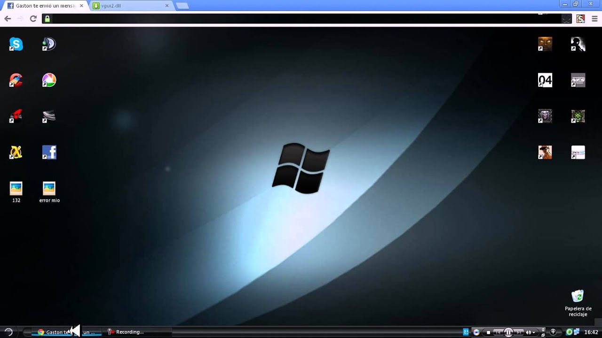Viewport: 602px width, 338px height.
Task: Launch the NFS game shortcut
Action: (x=578, y=80)
